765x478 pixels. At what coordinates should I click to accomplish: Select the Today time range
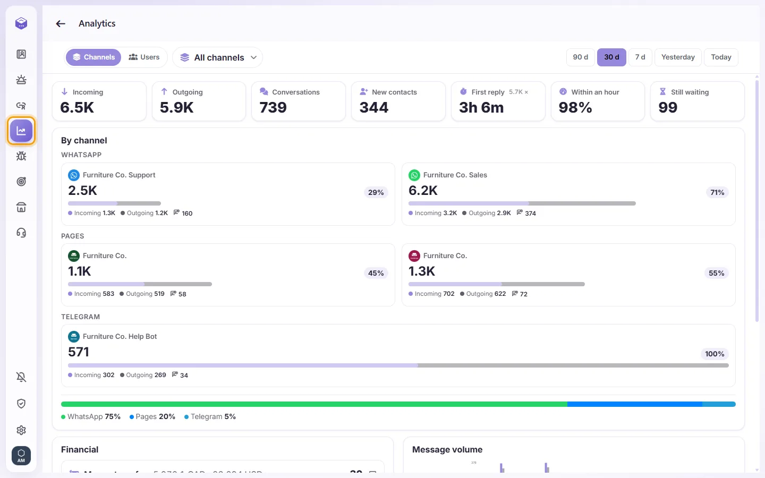click(721, 57)
